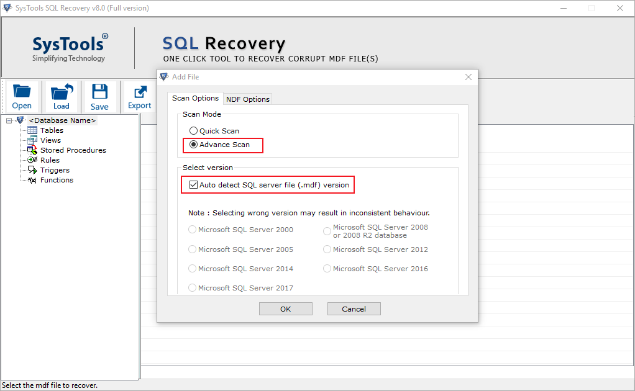This screenshot has height=391, width=635.
Task: Collapse the Database Name tree node
Action: pyautogui.click(x=9, y=120)
